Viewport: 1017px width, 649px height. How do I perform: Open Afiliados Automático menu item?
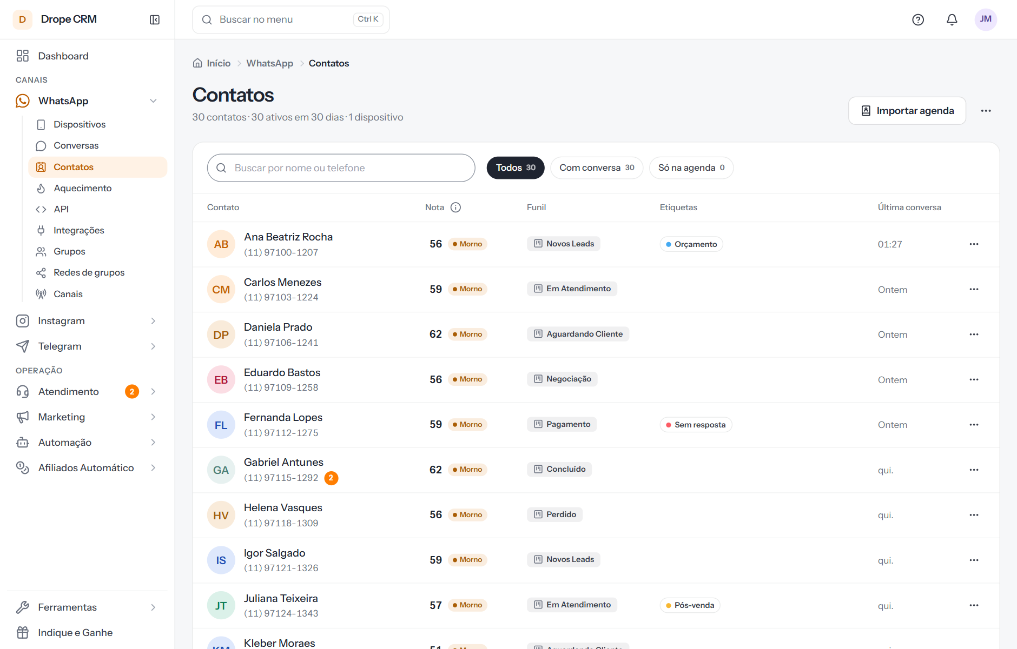click(x=87, y=468)
